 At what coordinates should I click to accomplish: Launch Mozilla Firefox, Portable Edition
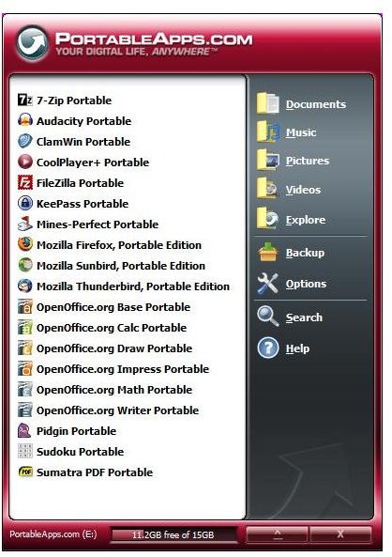tap(110, 245)
